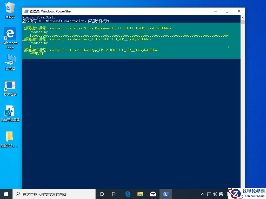
Task: Open the Mail app from the taskbar
Action: point(153,194)
